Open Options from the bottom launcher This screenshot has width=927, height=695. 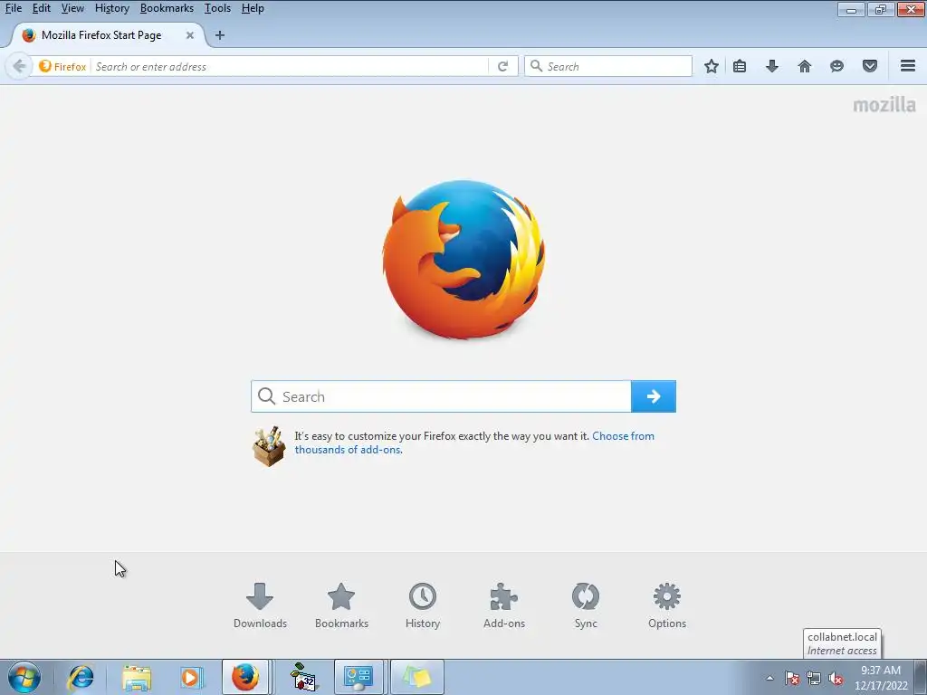coord(667,605)
